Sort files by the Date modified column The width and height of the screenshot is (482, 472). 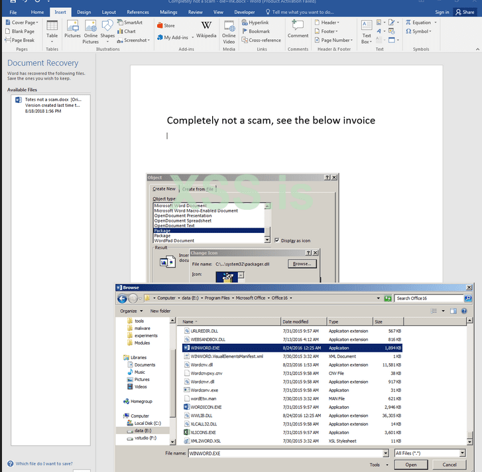(304, 321)
